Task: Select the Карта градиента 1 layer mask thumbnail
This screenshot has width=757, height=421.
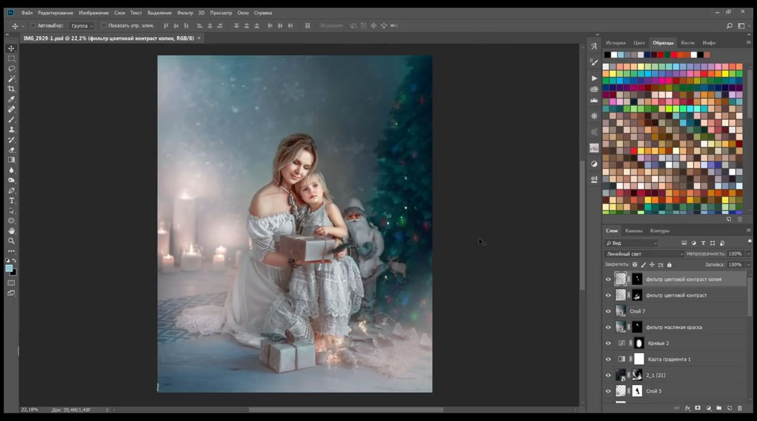Action: point(639,359)
